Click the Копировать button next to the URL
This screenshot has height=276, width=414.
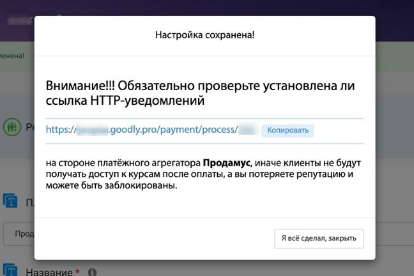[x=287, y=130]
